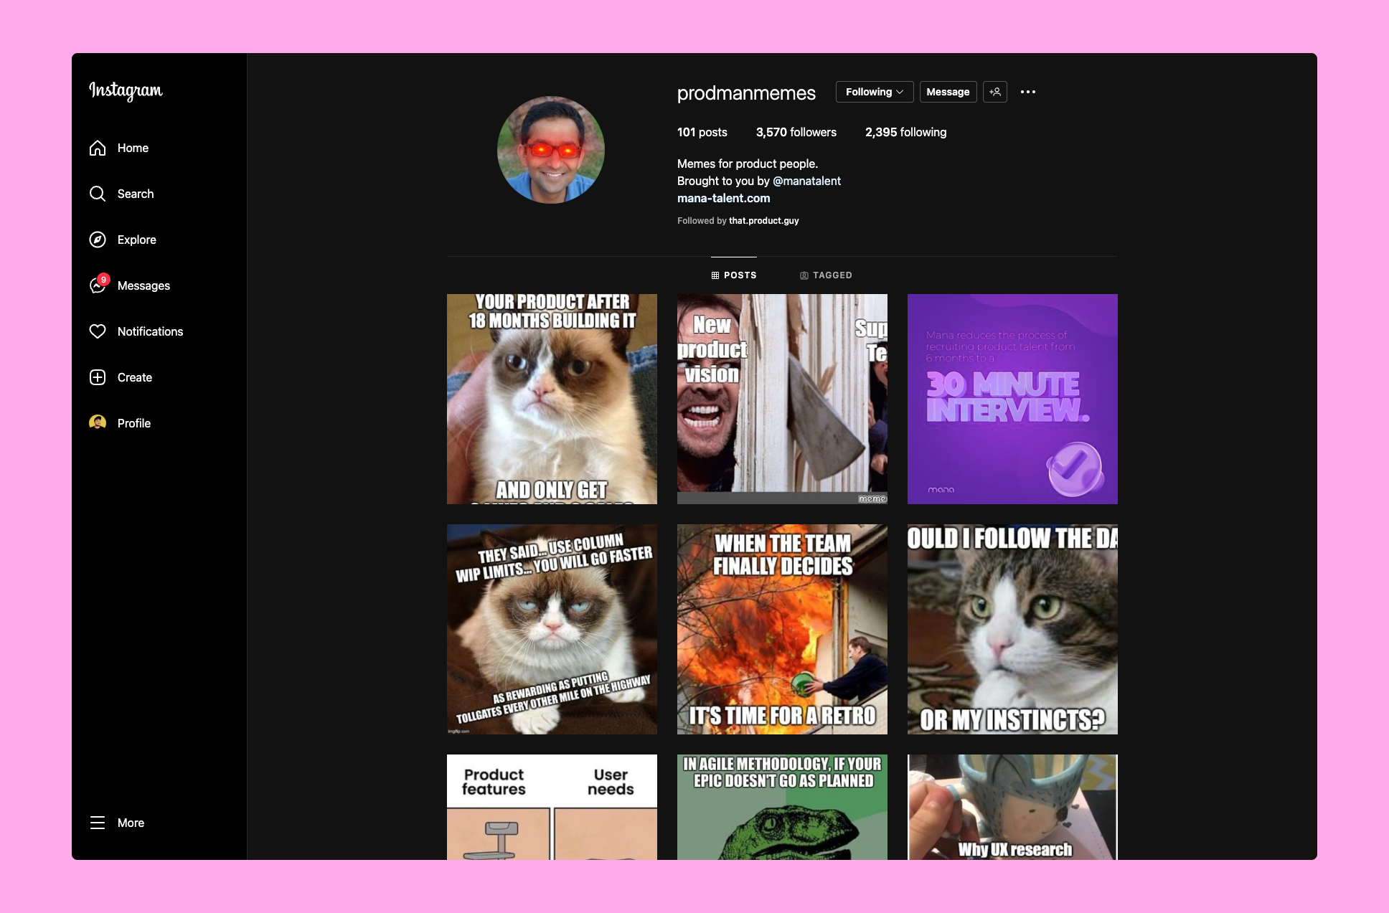Screen dimensions: 1389x913
Task: Click the Message button
Action: tap(948, 92)
